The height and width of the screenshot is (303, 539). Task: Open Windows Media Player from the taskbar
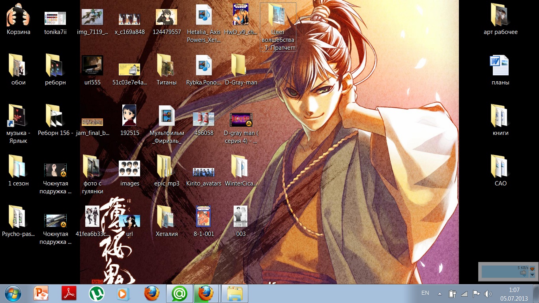(124, 294)
